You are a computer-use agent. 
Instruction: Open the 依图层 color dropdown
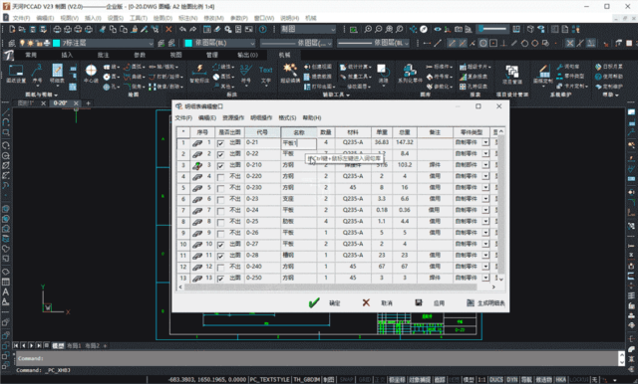click(x=252, y=43)
